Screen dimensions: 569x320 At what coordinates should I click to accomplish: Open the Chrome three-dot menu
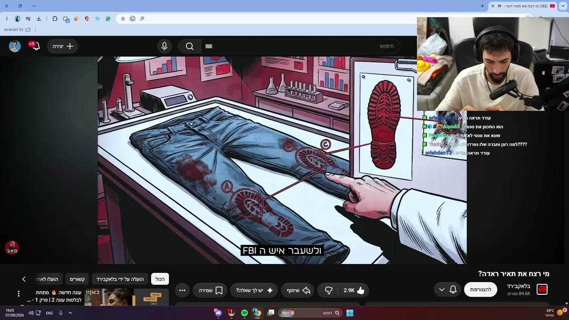(7, 19)
